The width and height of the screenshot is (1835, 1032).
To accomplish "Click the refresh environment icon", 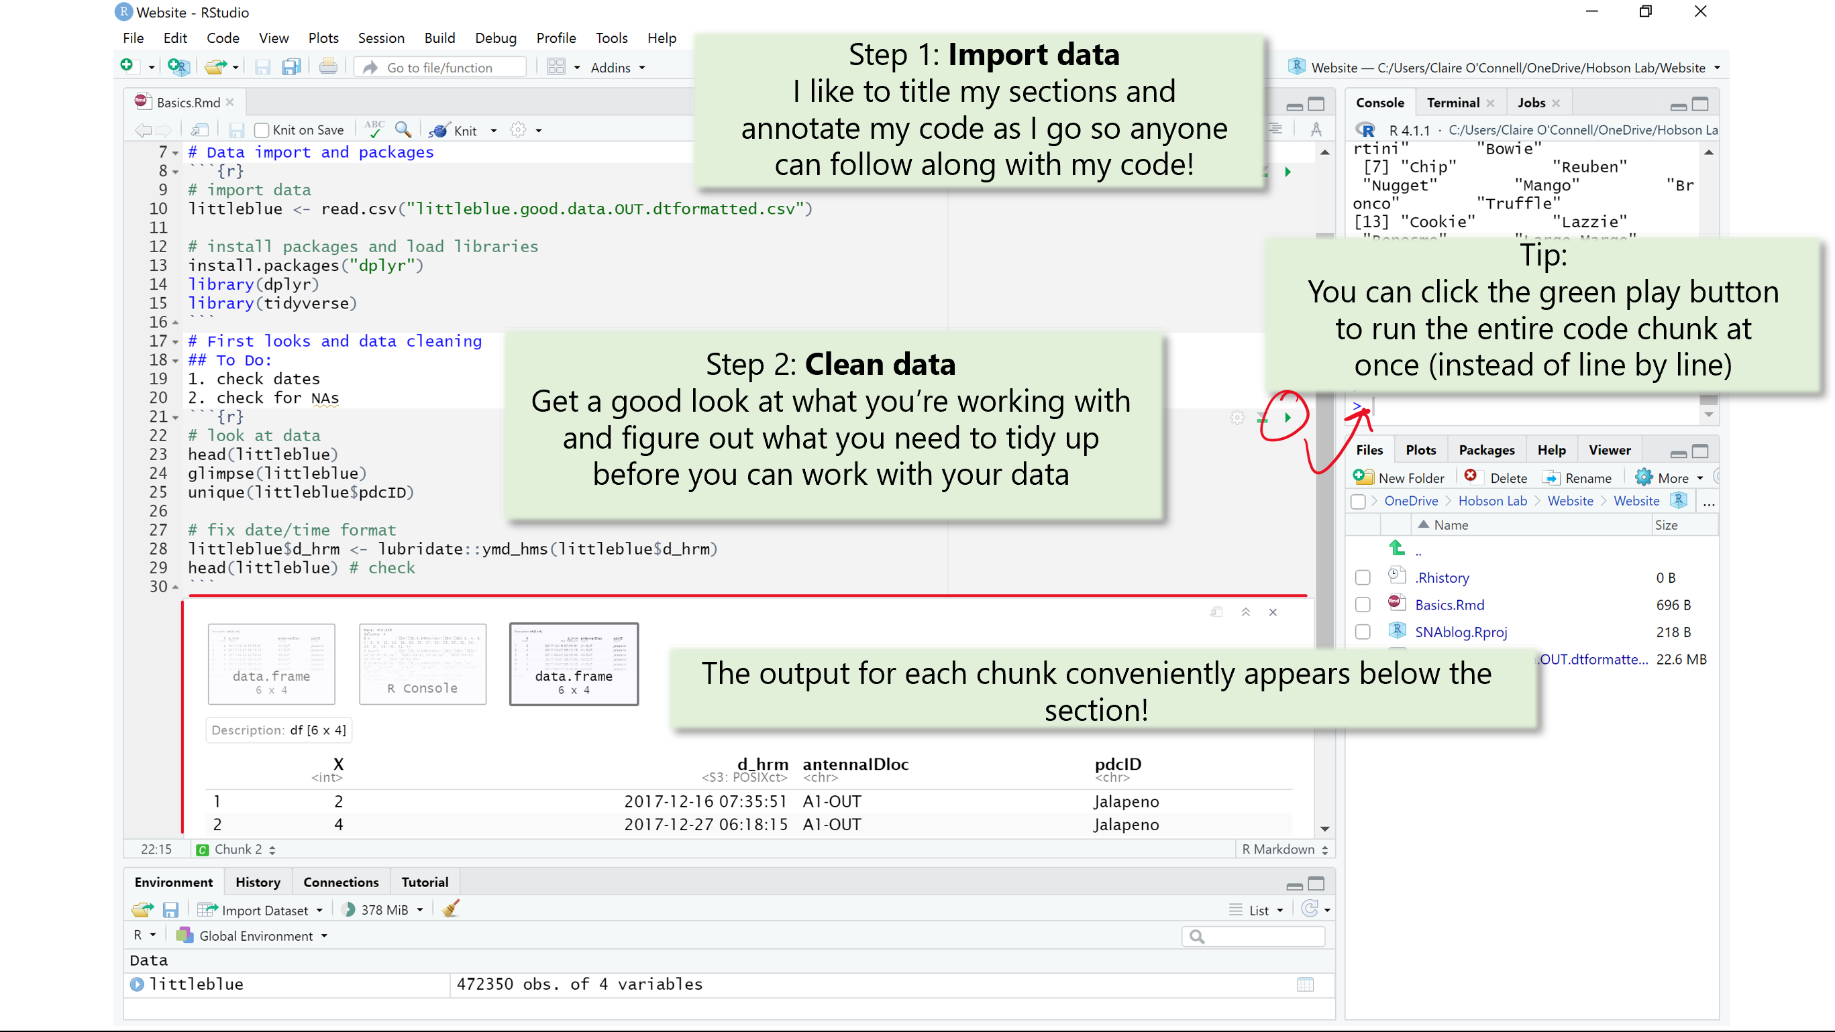I will tap(1309, 909).
